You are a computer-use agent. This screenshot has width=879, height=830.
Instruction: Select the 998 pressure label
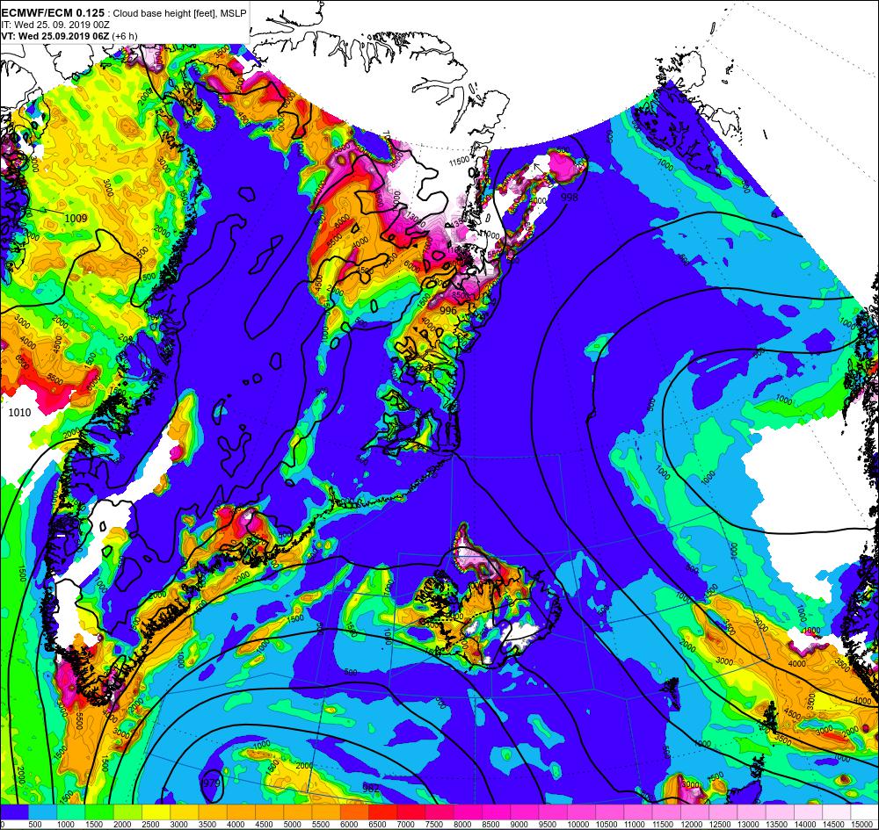tap(569, 197)
